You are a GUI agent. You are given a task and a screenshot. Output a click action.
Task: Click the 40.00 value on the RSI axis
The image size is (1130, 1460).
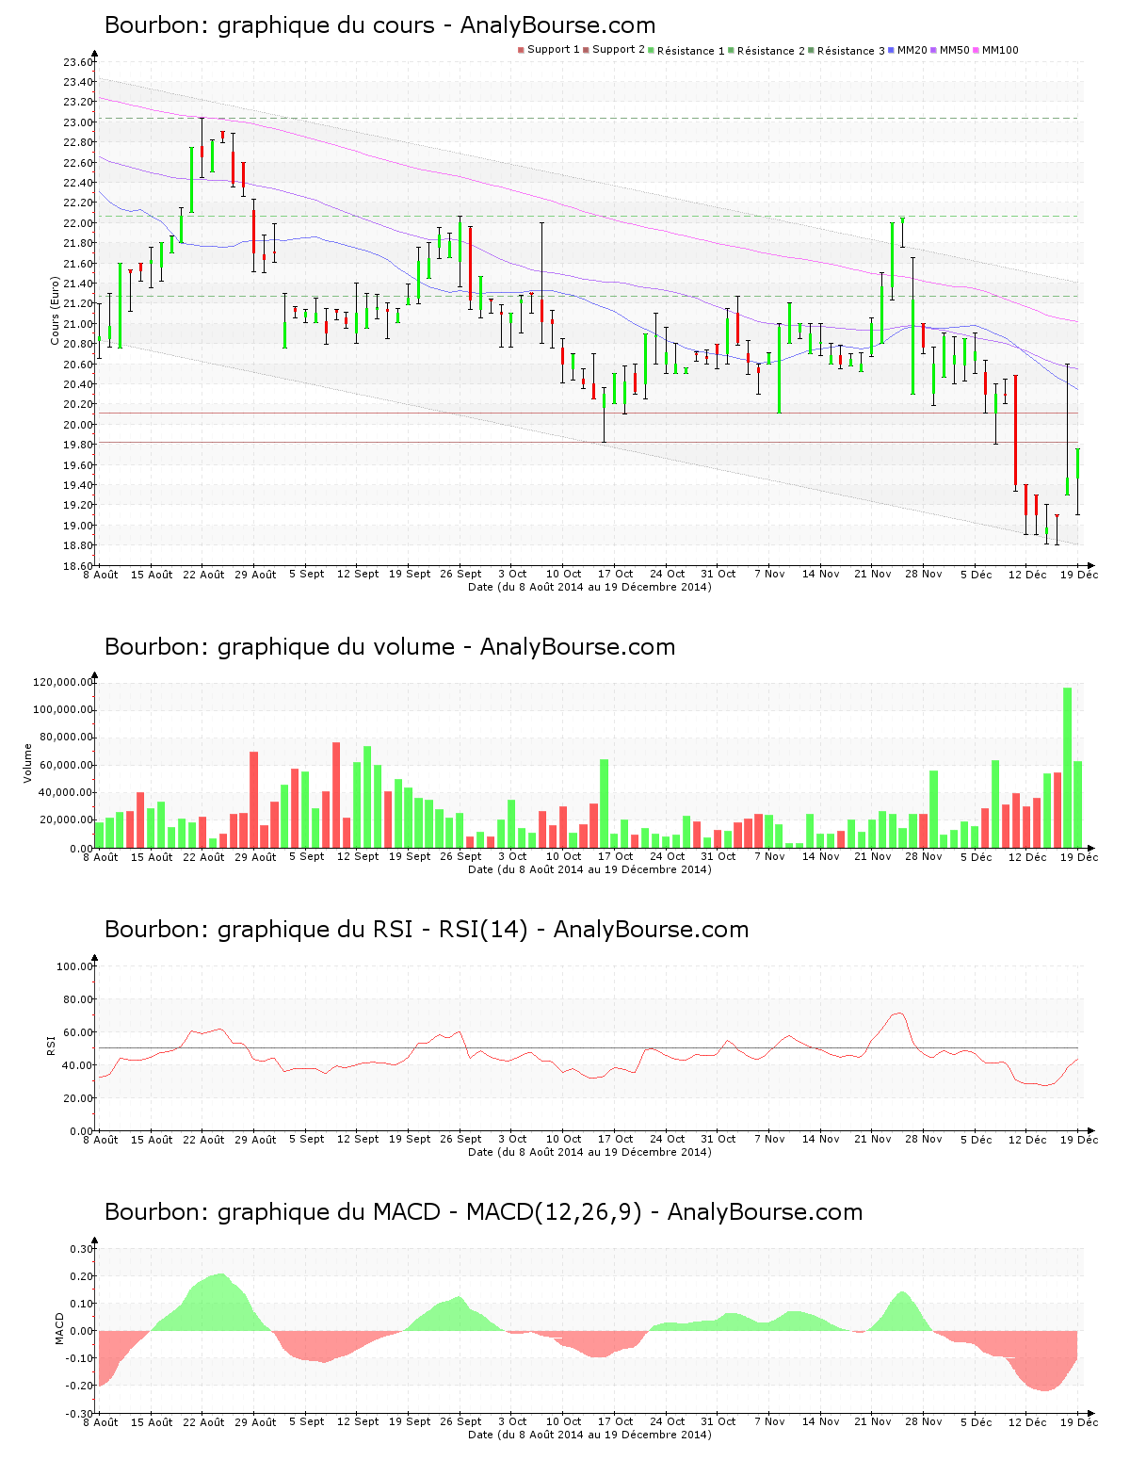78,1065
